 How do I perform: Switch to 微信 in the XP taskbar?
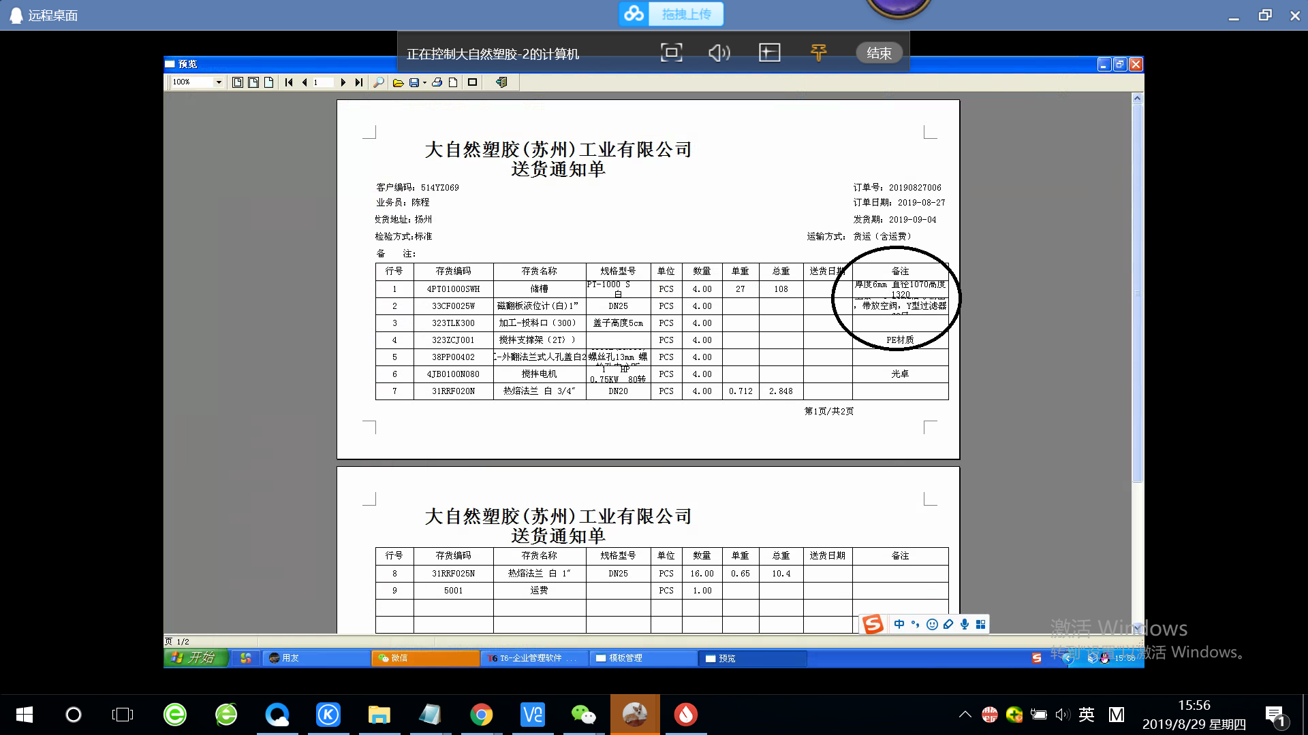[x=425, y=658]
